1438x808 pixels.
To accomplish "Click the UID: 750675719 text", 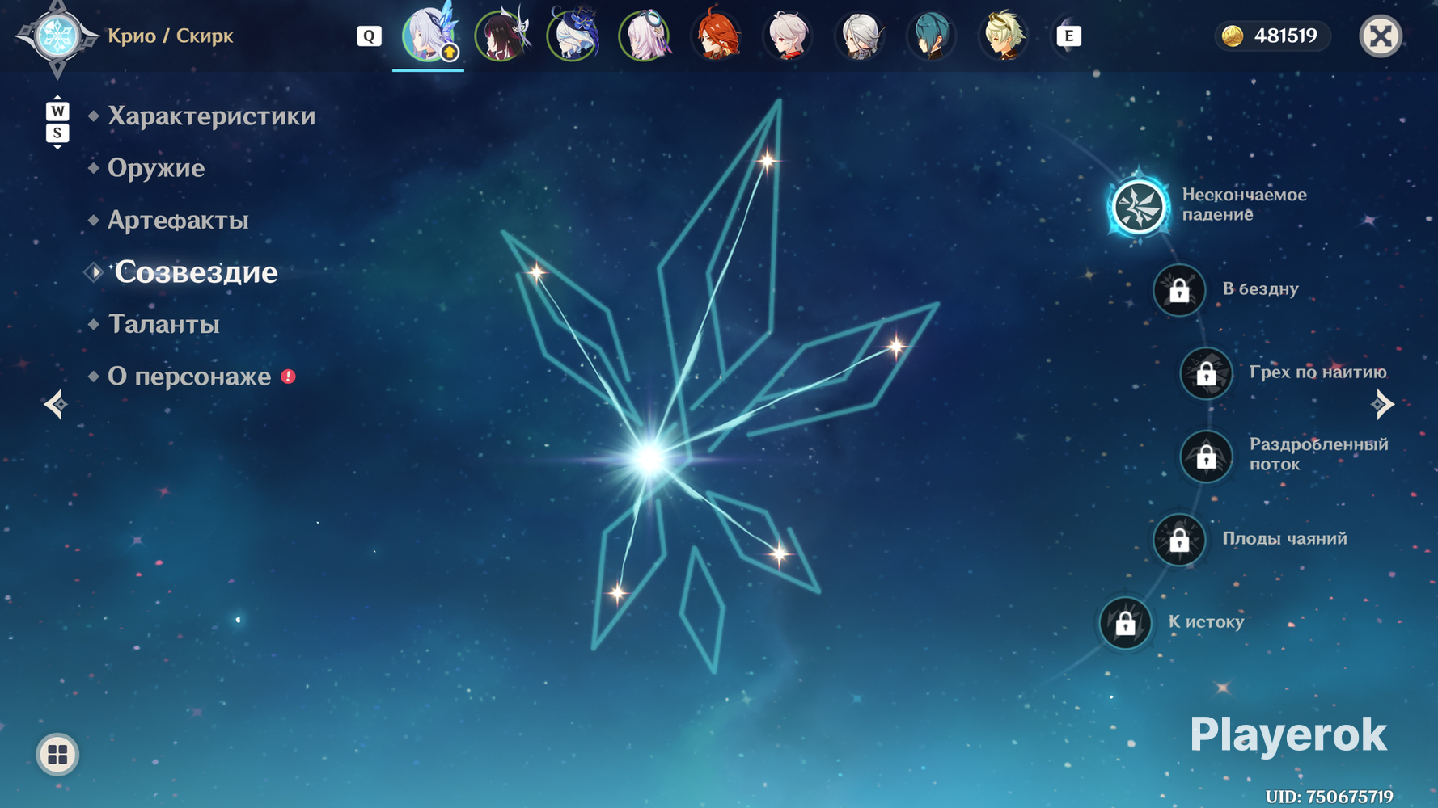I will point(1329,797).
